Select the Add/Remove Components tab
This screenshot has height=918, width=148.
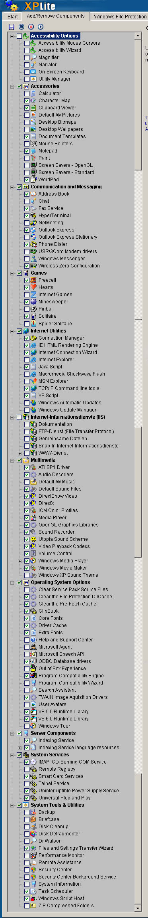pos(56,16)
